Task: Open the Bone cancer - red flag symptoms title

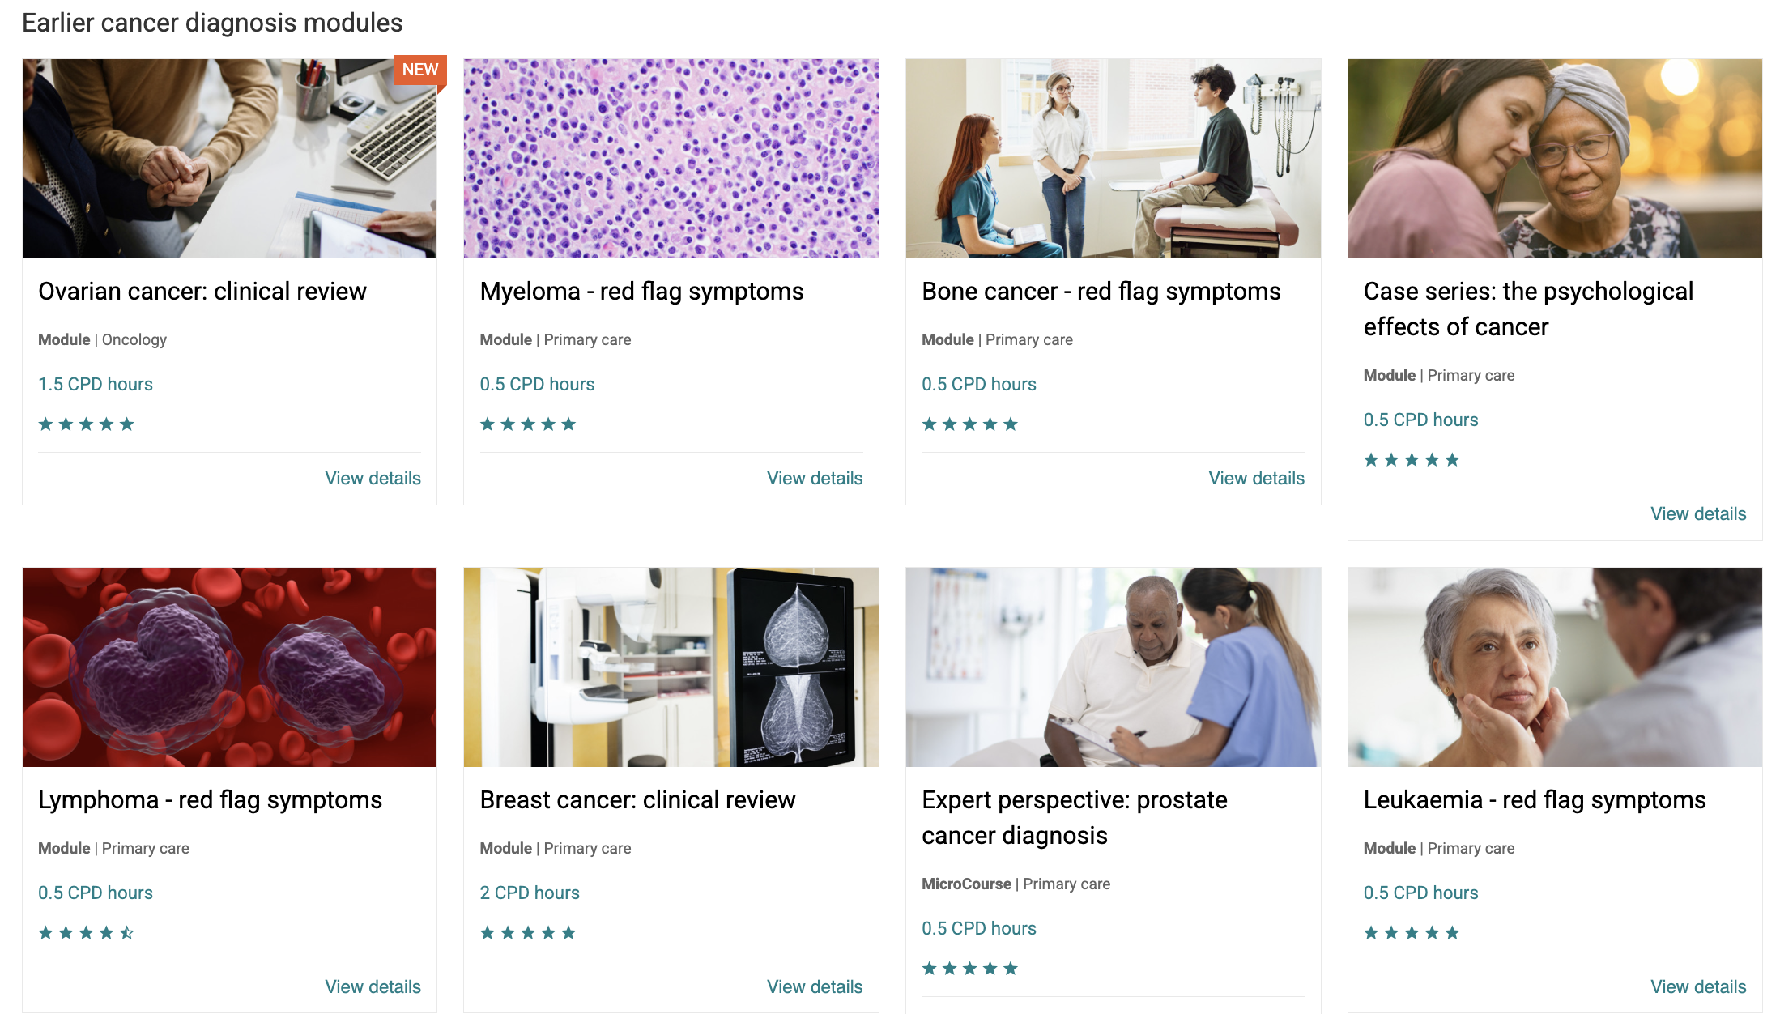Action: tap(1101, 292)
